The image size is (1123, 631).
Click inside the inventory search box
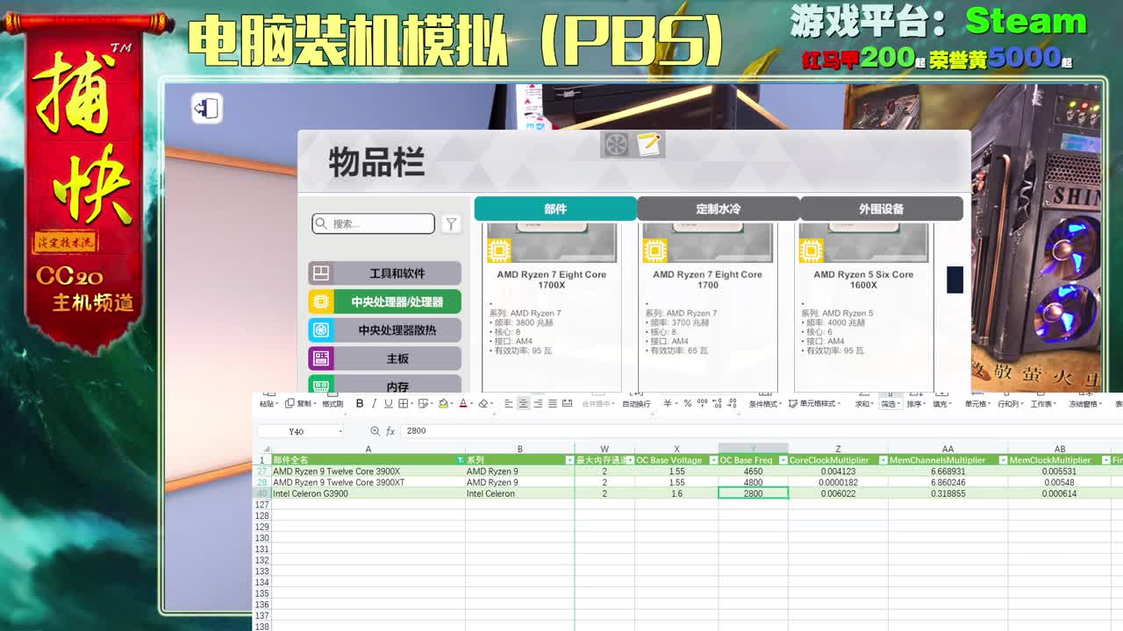pyautogui.click(x=373, y=223)
